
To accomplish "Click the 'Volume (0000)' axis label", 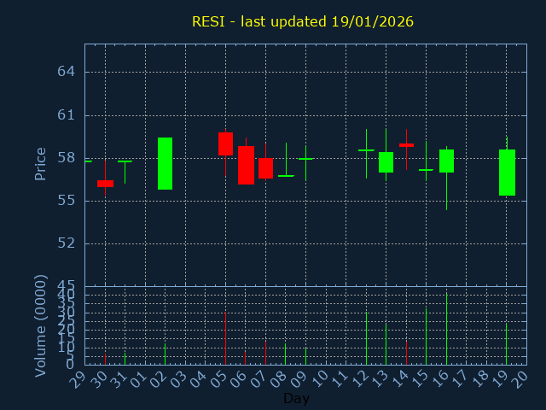I will 40,325.
